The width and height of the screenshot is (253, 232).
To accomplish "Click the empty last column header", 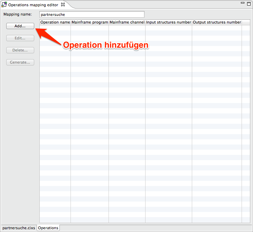I will [246, 22].
